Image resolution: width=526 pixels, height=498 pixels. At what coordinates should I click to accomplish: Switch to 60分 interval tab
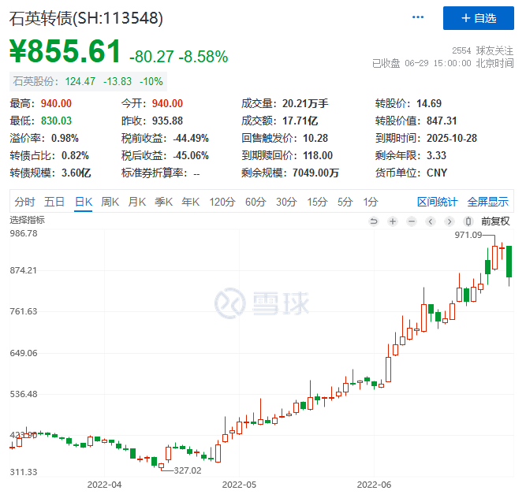coord(256,202)
